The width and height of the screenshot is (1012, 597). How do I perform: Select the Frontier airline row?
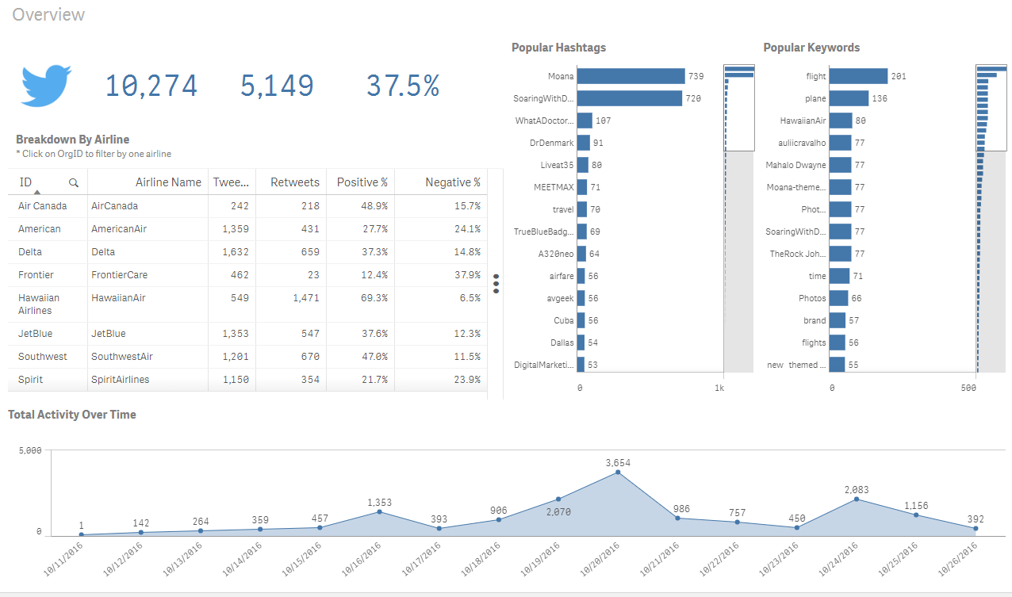(x=39, y=274)
